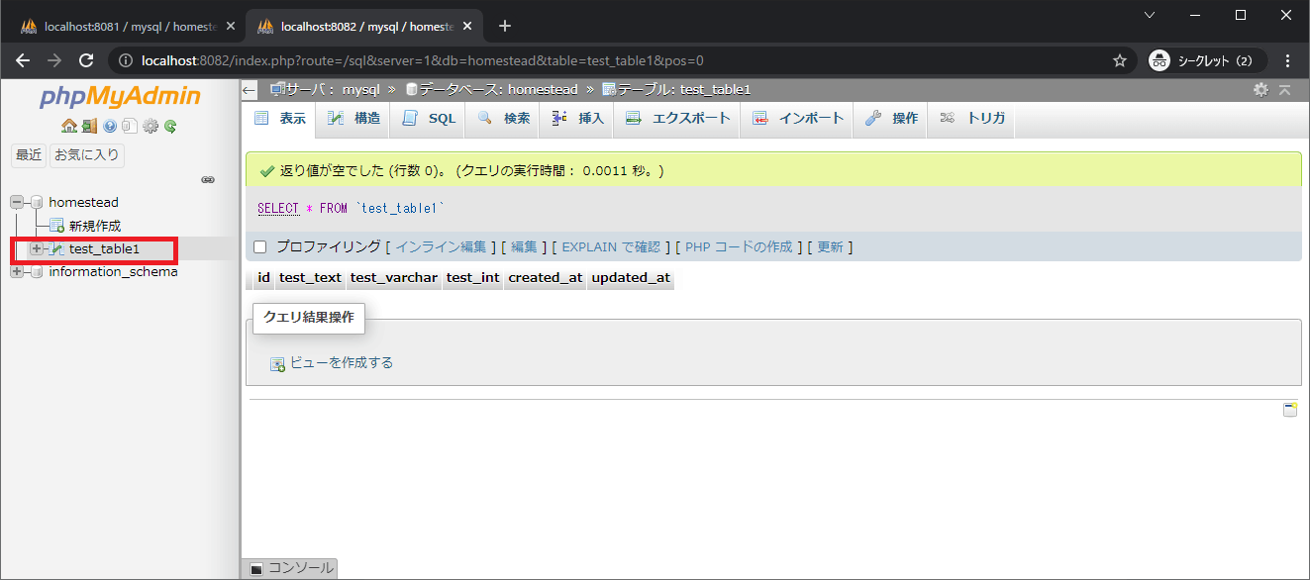Open the 挿入 tab
Image resolution: width=1310 pixels, height=580 pixels.
577,119
